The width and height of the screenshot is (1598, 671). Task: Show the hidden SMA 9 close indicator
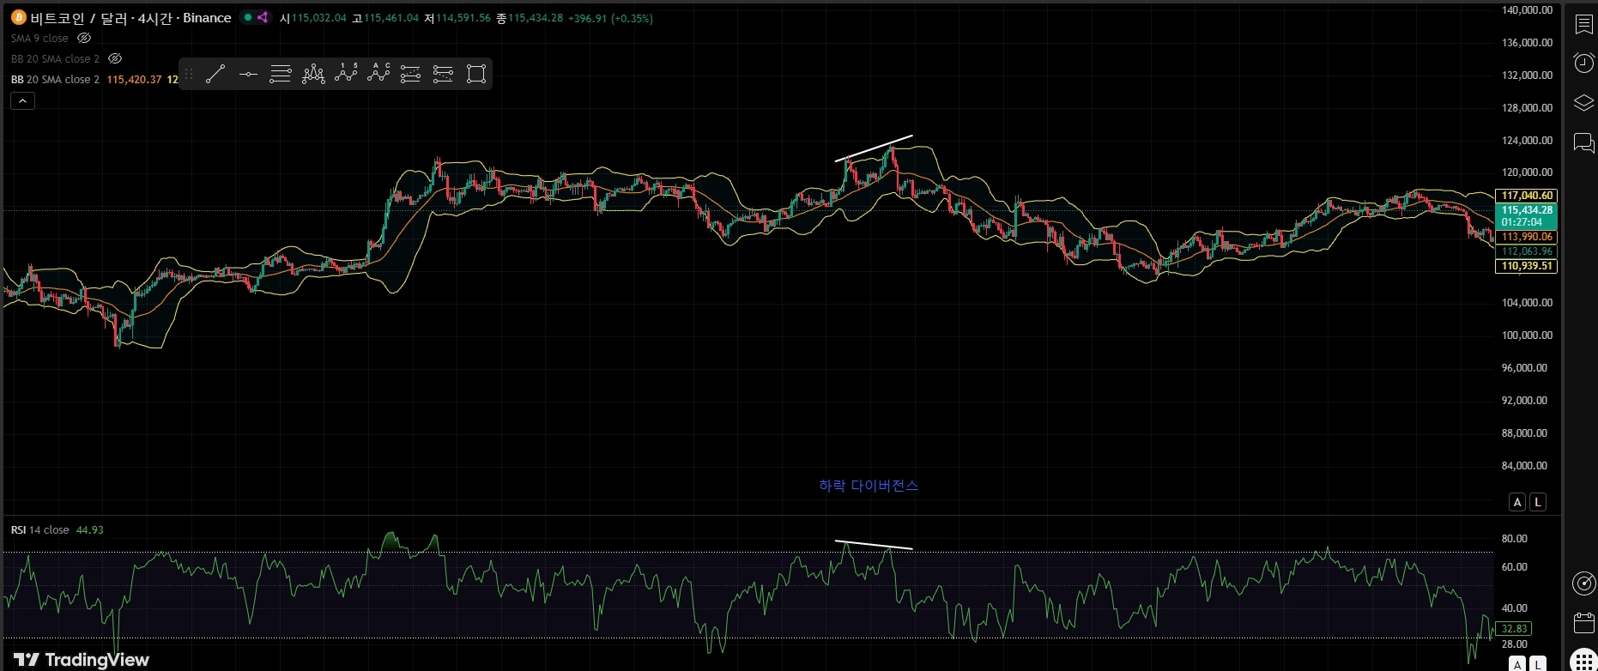[x=84, y=39]
